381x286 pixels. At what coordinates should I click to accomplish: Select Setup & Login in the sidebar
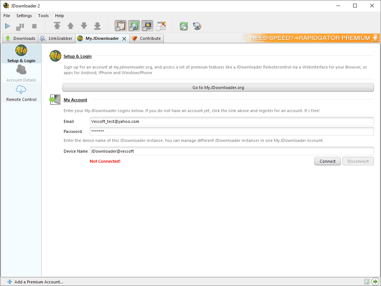pyautogui.click(x=21, y=54)
